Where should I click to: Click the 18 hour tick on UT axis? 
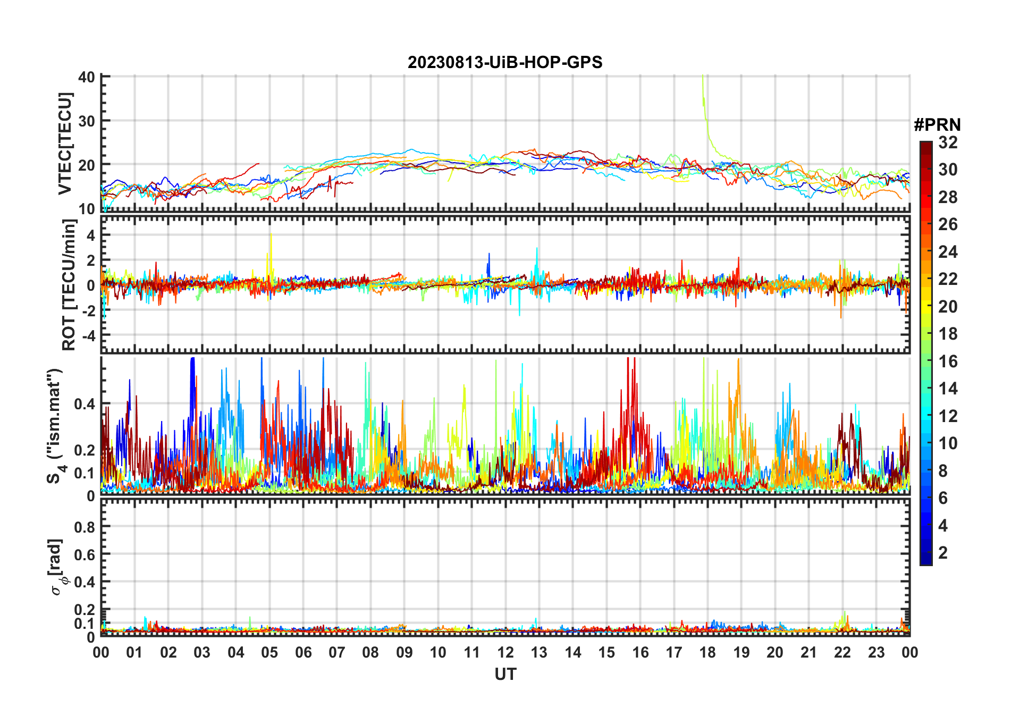(x=707, y=652)
